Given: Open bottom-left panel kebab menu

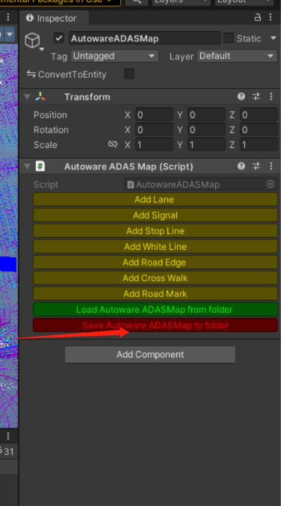Looking at the screenshot, I should point(8,437).
